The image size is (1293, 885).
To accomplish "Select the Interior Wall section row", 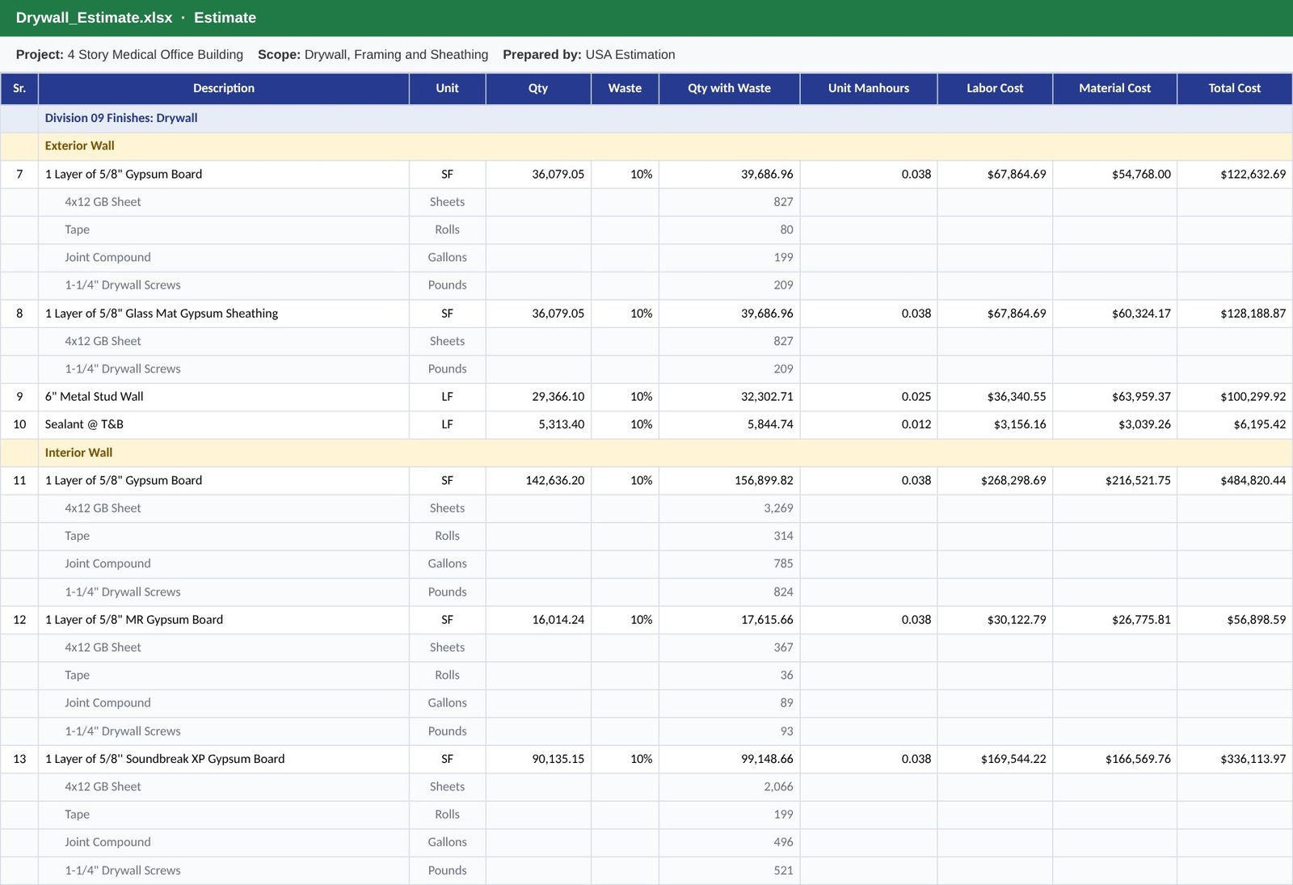I will (x=646, y=453).
